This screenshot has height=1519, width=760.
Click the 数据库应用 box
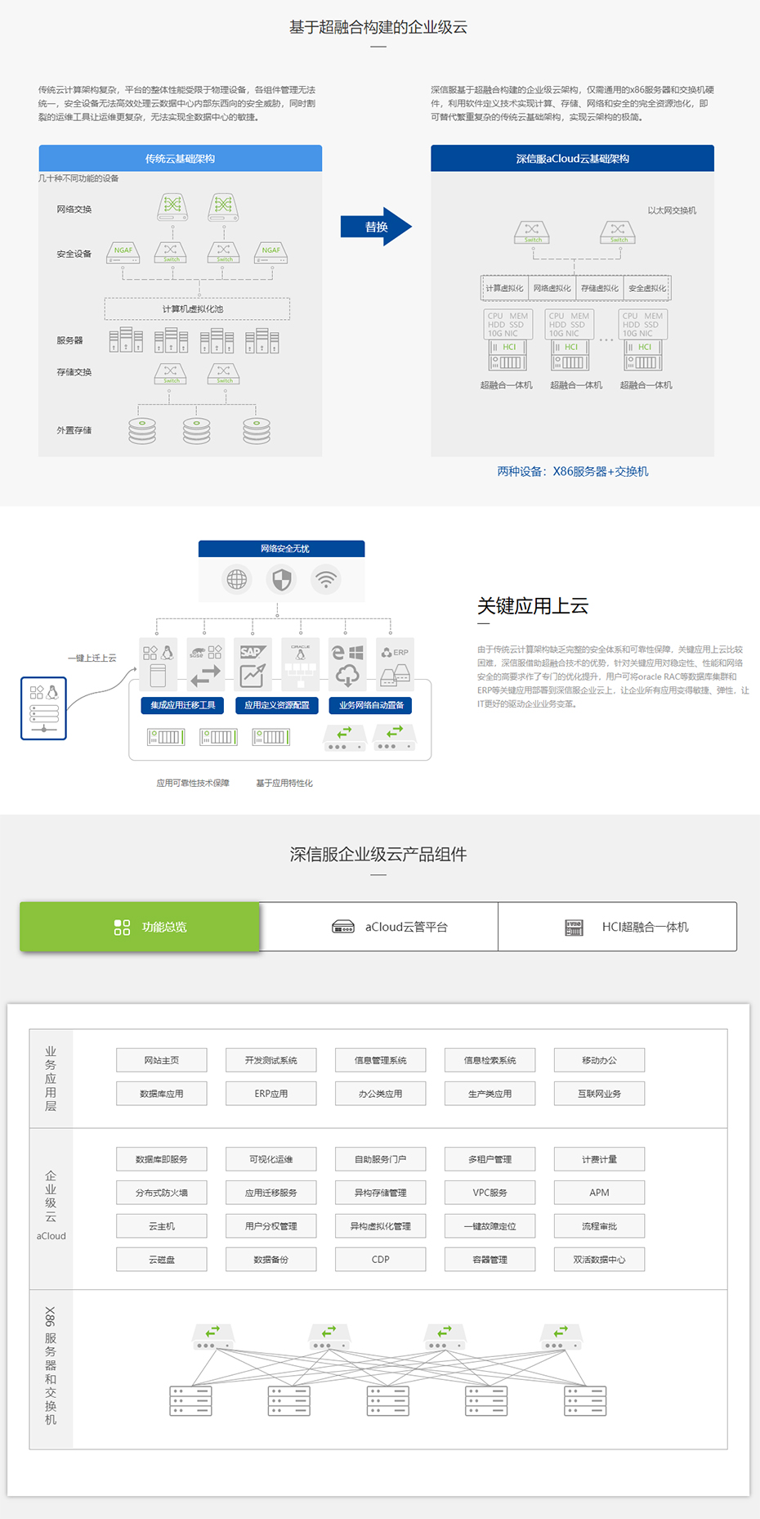click(162, 1094)
